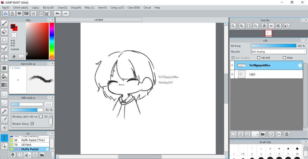The height and width of the screenshot is (159, 308).
Task: Zoom in using Navigator magnifier plus
Action: [242, 26]
